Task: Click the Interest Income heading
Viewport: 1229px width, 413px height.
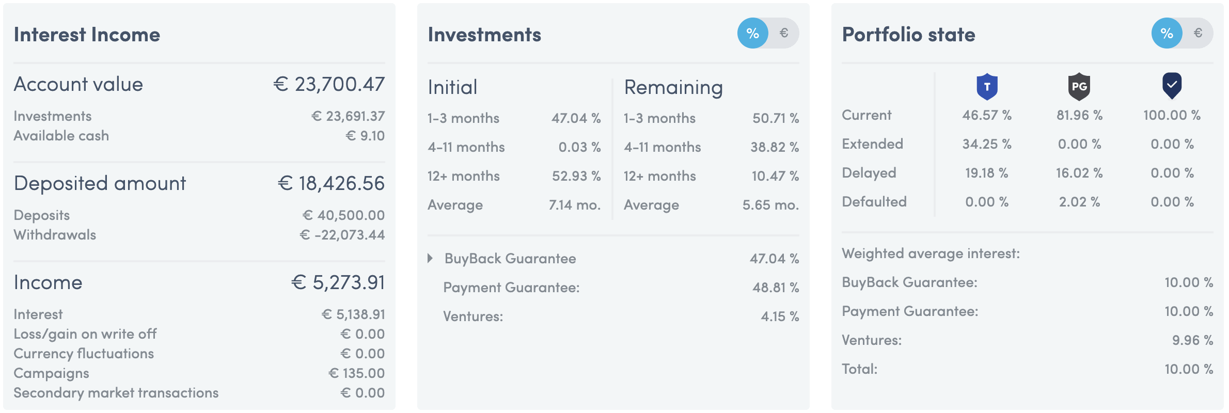Action: [87, 35]
